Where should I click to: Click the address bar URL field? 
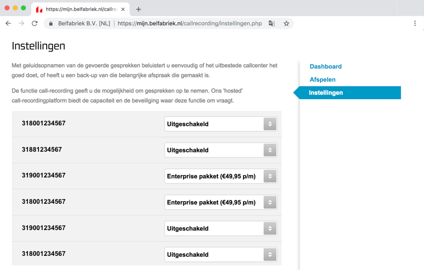coord(189,23)
